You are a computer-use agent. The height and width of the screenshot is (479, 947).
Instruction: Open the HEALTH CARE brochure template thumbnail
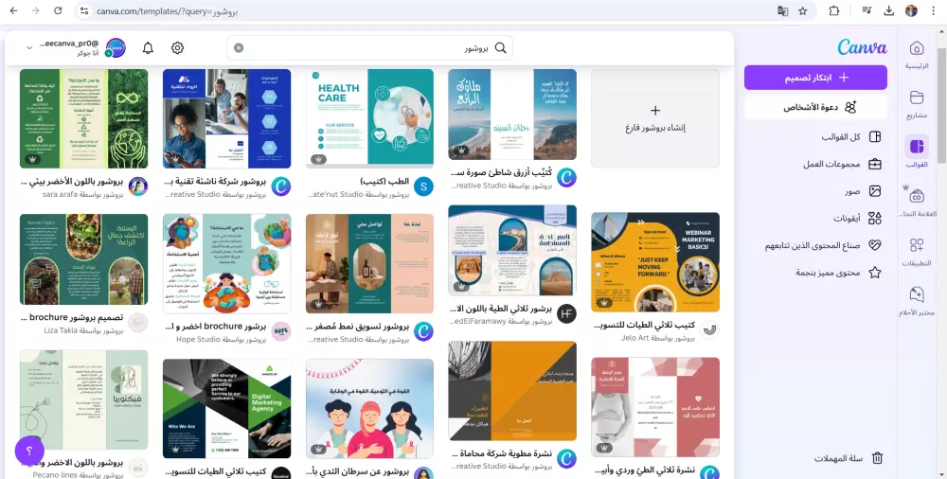[x=369, y=117]
